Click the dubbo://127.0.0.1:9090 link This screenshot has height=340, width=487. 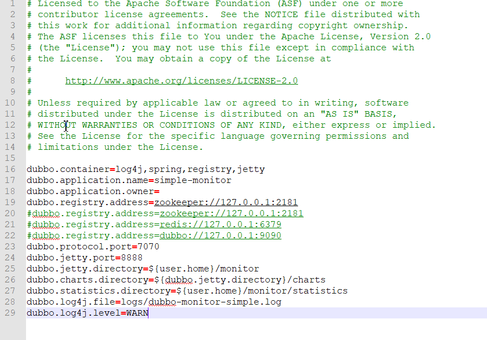(x=220, y=236)
